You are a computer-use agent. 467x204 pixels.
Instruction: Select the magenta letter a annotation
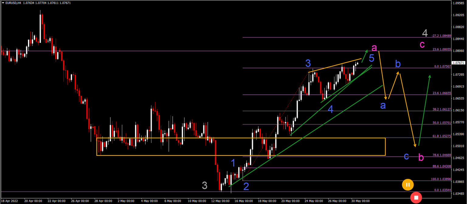click(x=374, y=48)
